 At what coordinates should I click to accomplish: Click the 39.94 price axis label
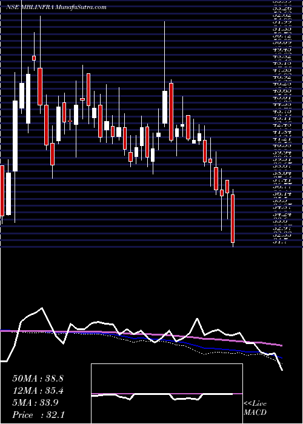coord(283,153)
